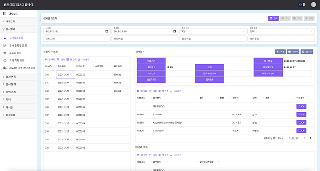Open the 조회 기간 7일 dropdown

pos(213,31)
